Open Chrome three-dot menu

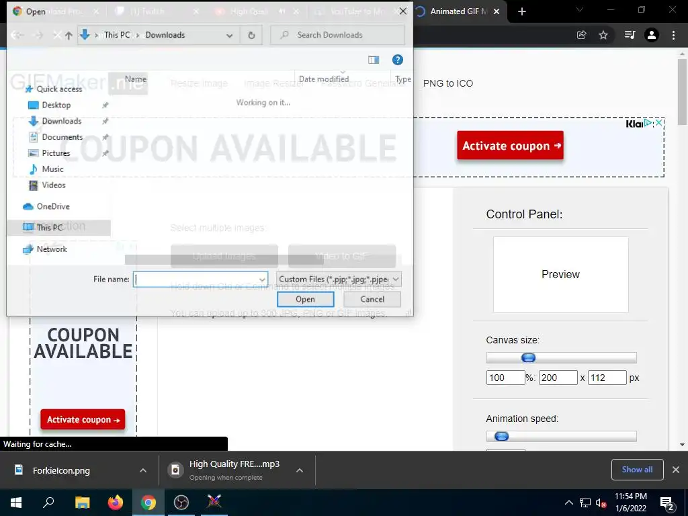coord(673,35)
